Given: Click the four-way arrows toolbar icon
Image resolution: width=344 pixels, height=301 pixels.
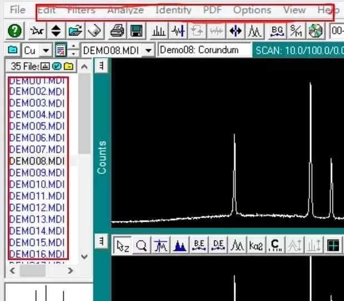Looking at the screenshot, I should 236,30.
